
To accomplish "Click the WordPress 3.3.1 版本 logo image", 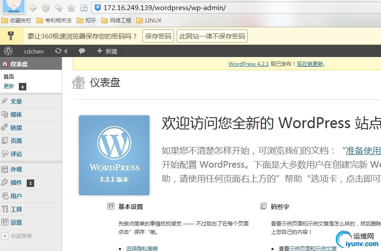I will pyautogui.click(x=114, y=155).
